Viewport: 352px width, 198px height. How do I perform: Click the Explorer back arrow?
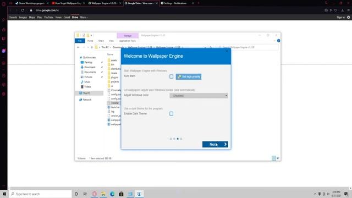(78, 47)
